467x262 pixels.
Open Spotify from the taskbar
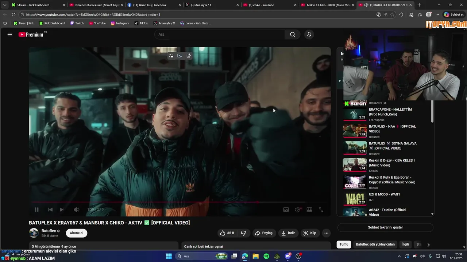click(x=266, y=256)
